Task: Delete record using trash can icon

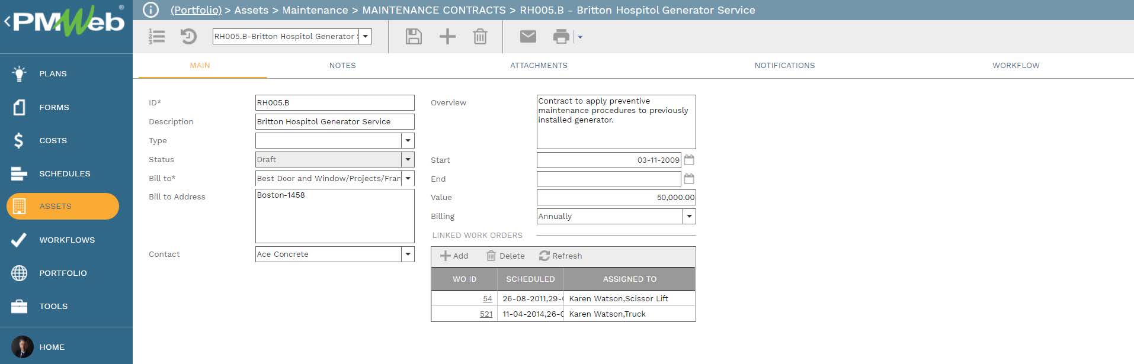Action: pyautogui.click(x=480, y=37)
